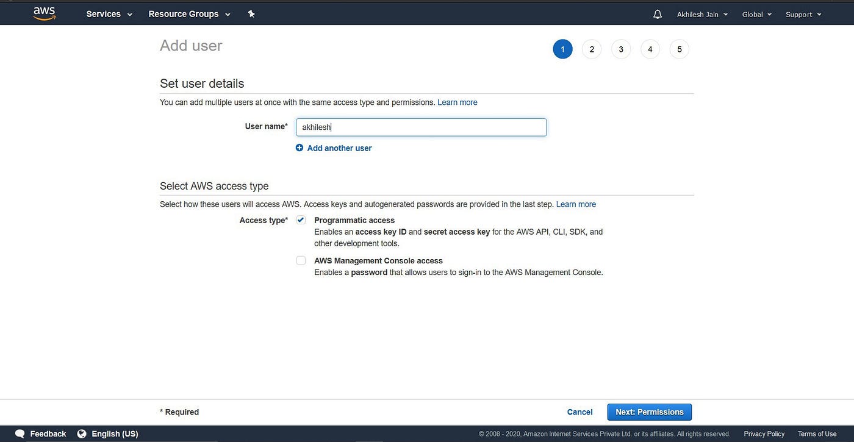
Task: Click Learn more under Set user details
Action: tap(457, 102)
